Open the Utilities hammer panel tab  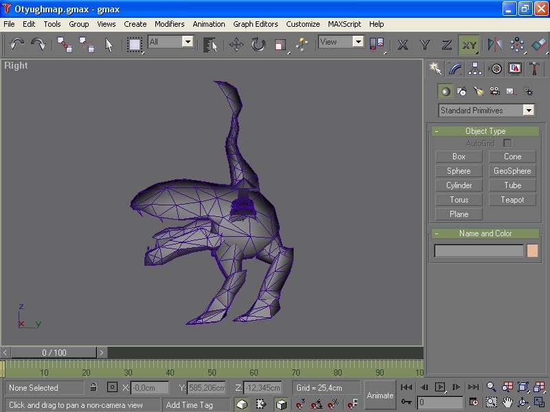(x=534, y=69)
